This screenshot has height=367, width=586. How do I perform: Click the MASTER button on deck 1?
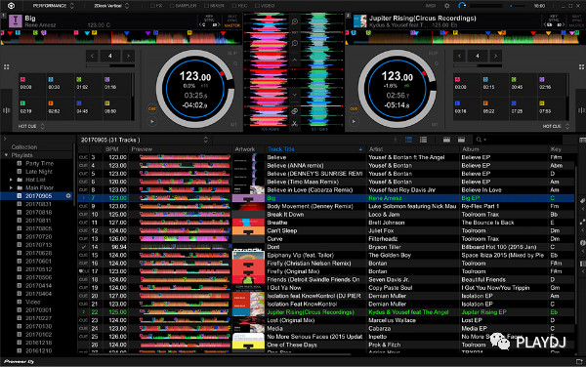(232, 25)
